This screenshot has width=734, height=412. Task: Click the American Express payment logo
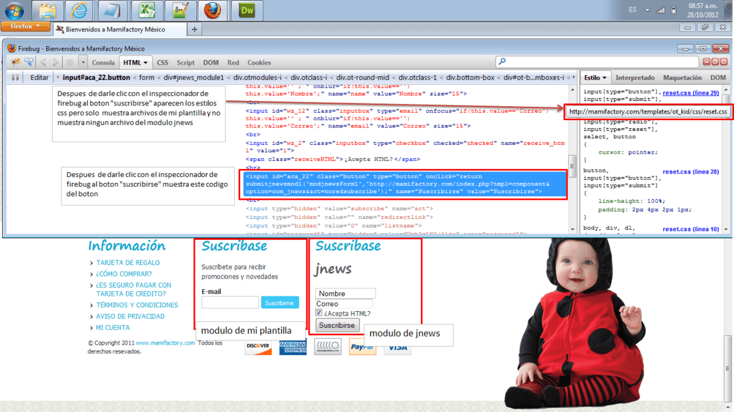click(293, 347)
